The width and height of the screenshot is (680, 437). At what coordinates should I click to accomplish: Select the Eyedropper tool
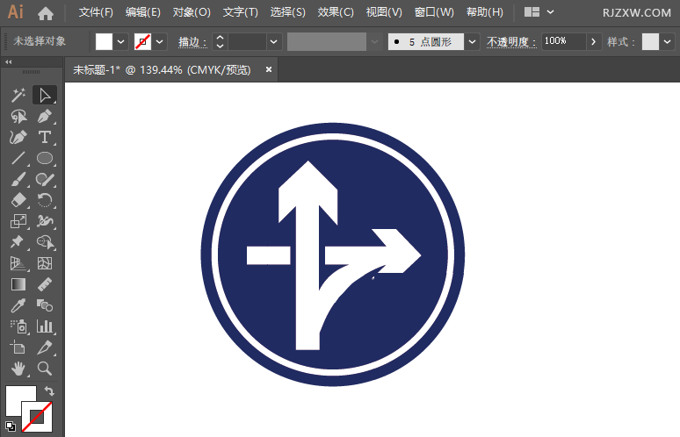[18, 305]
